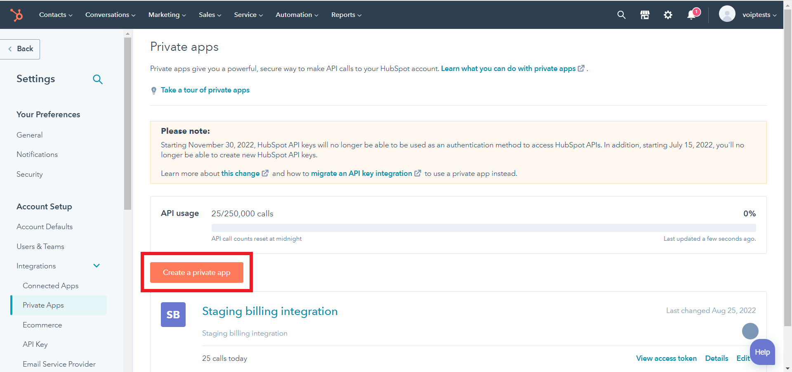Open Staging billing integration app title
This screenshot has height=372, width=792.
270,311
